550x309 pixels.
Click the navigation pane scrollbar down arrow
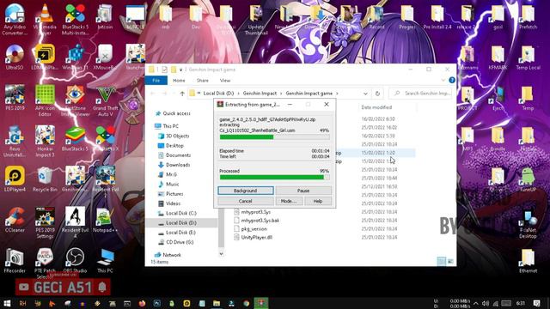click(x=221, y=254)
